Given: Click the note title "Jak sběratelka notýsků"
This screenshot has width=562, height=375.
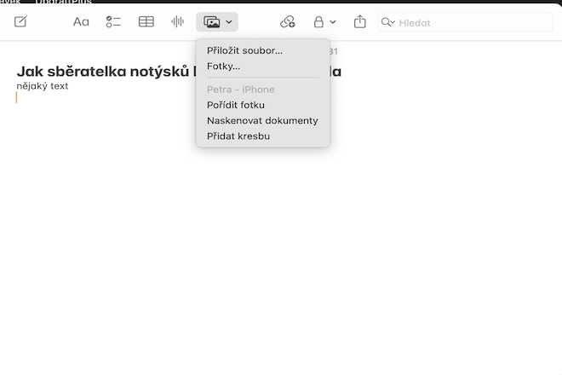Looking at the screenshot, I should coord(102,72).
